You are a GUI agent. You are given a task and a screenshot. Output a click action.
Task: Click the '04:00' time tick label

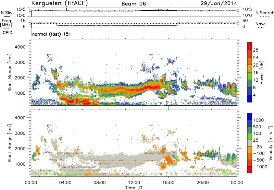pyautogui.click(x=65, y=183)
